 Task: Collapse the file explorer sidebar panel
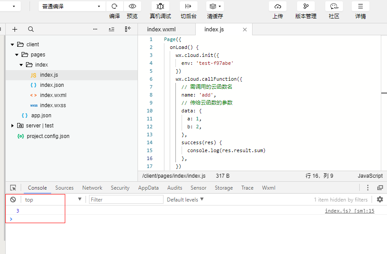[x=127, y=29]
